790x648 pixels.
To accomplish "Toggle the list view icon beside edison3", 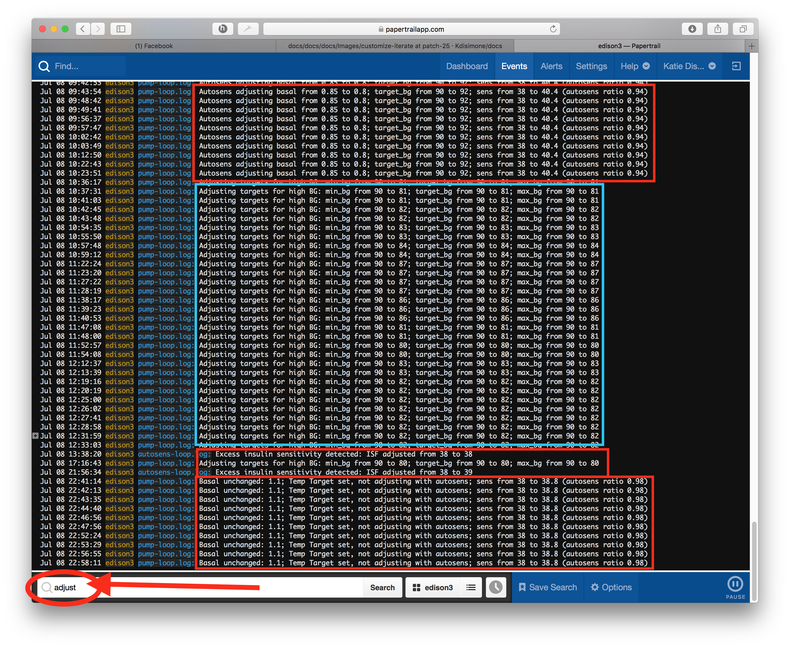I will pyautogui.click(x=471, y=587).
